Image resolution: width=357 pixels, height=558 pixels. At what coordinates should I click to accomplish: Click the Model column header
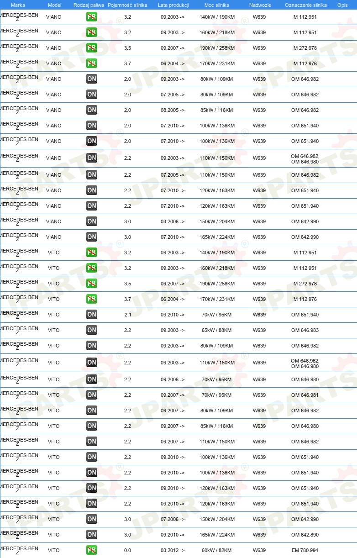pyautogui.click(x=54, y=5)
